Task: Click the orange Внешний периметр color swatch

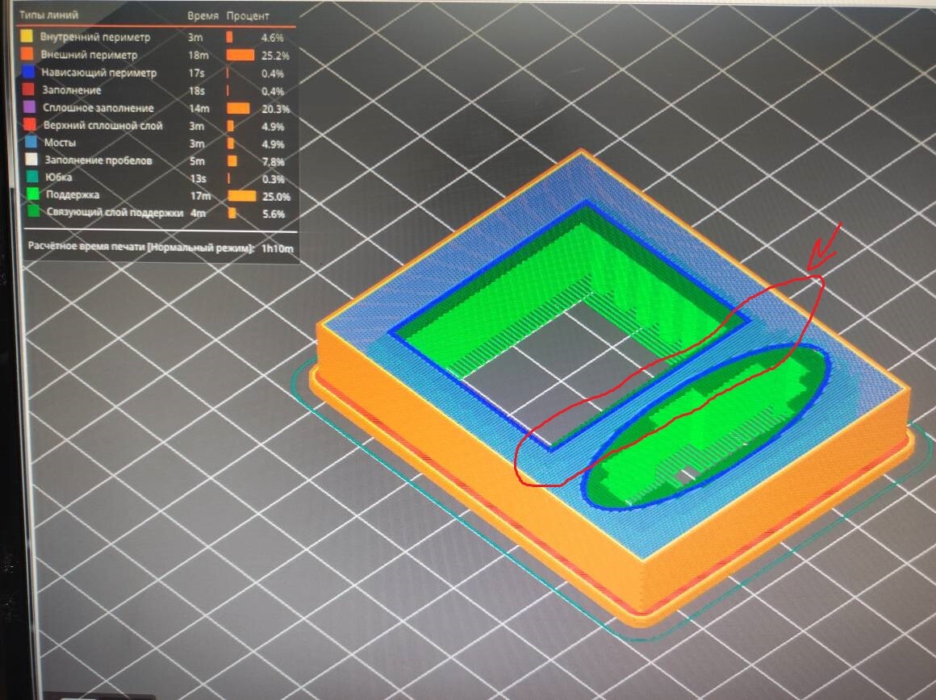Action: coord(27,54)
